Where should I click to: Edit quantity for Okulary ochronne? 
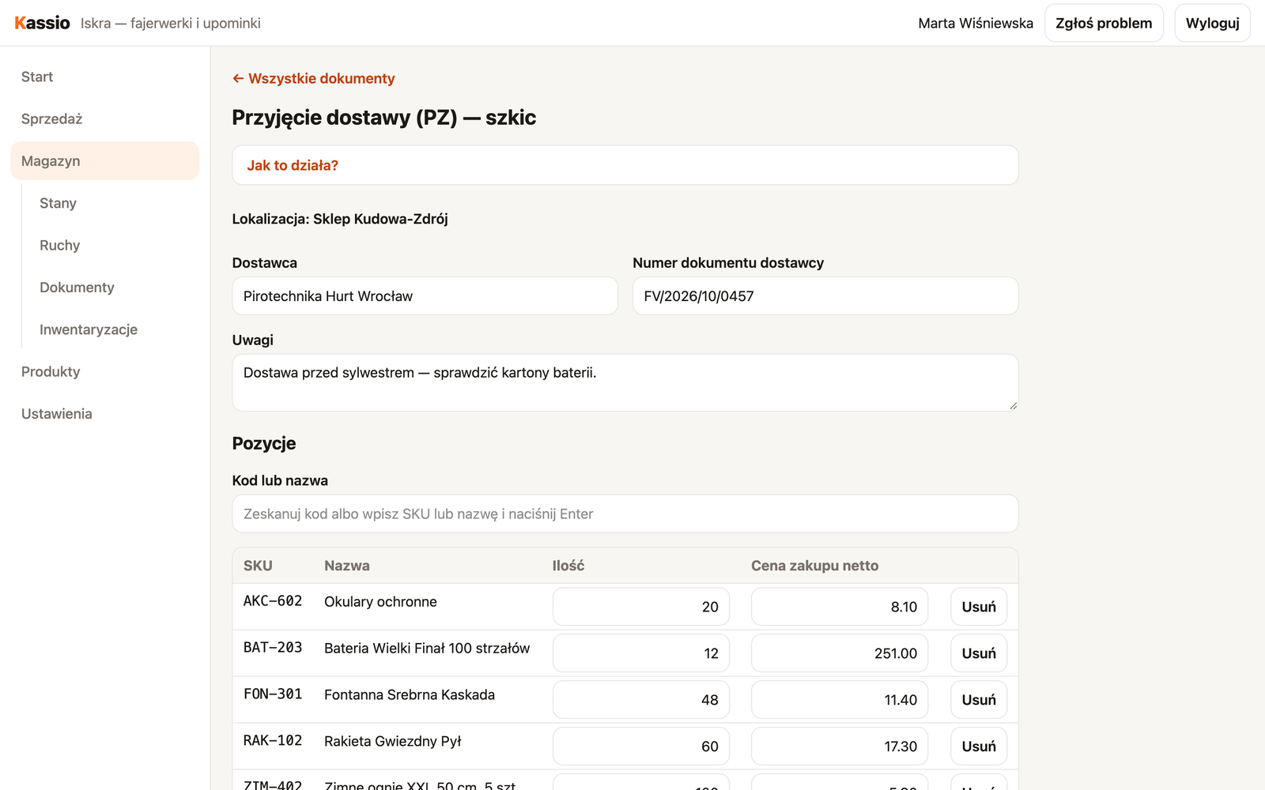640,607
